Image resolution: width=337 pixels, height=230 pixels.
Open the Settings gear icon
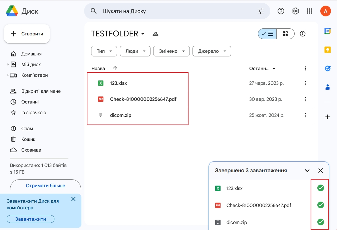click(x=296, y=11)
